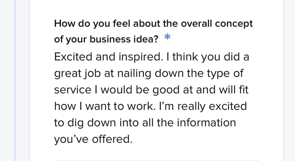Click the line starting 'great job at nailing'
Image resolution: width=295 pixels, height=161 pixels.
coord(148,73)
